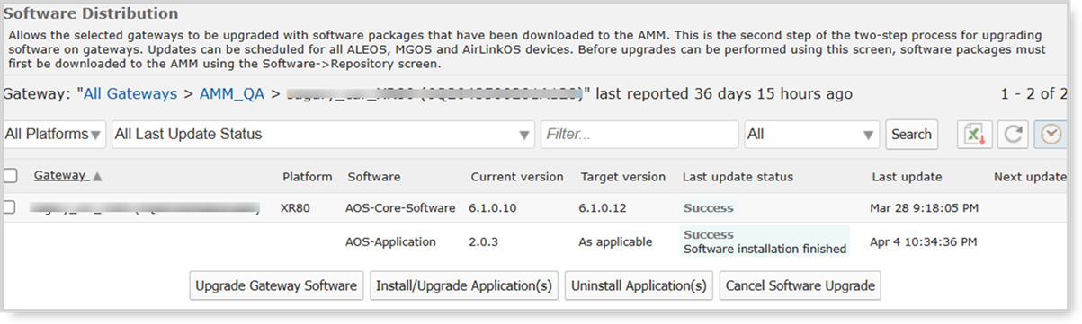This screenshot has width=1082, height=324.
Task: Click the Last update column header
Action: [x=907, y=177]
